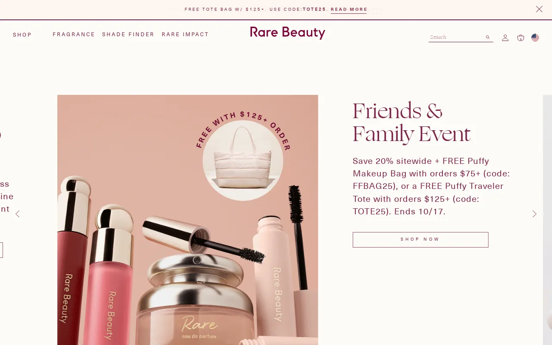Go to the previous carousel slide arrow
The width and height of the screenshot is (552, 345).
coord(18,214)
